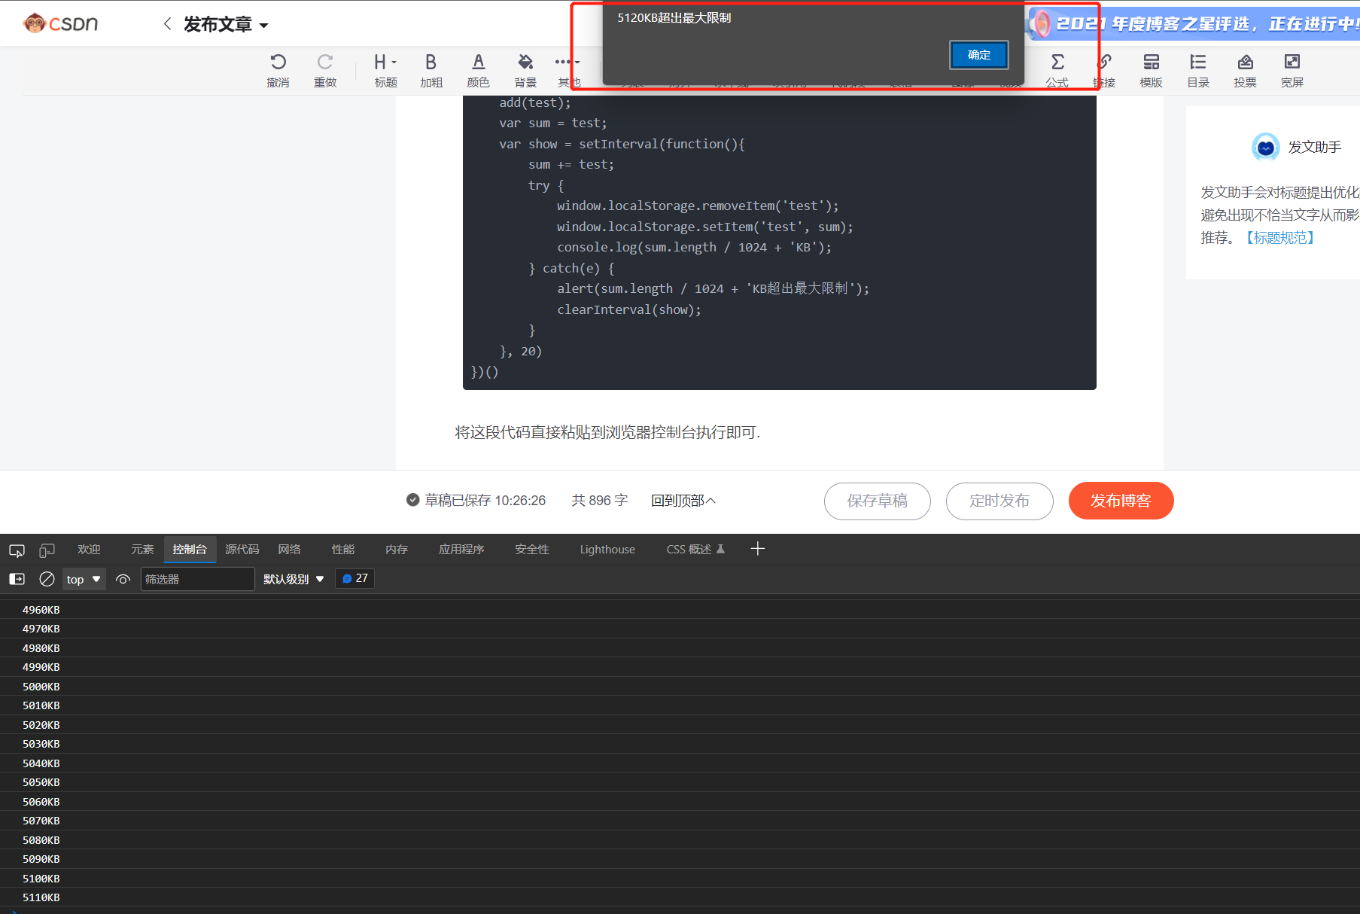The image size is (1360, 914).
Task: Open the Lighthouse tab
Action: pos(607,550)
